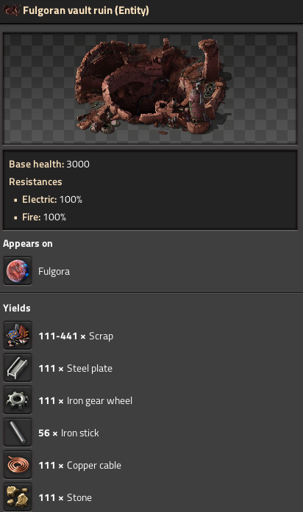Viewport: 303px width, 512px height.
Task: Click the Scrap yield label
Action: [76, 336]
